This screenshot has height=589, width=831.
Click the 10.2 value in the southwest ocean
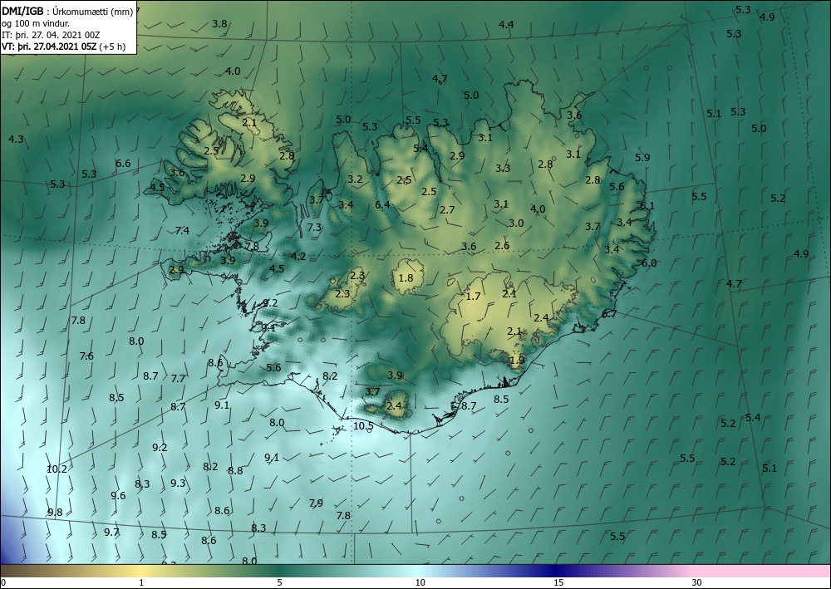click(x=57, y=469)
